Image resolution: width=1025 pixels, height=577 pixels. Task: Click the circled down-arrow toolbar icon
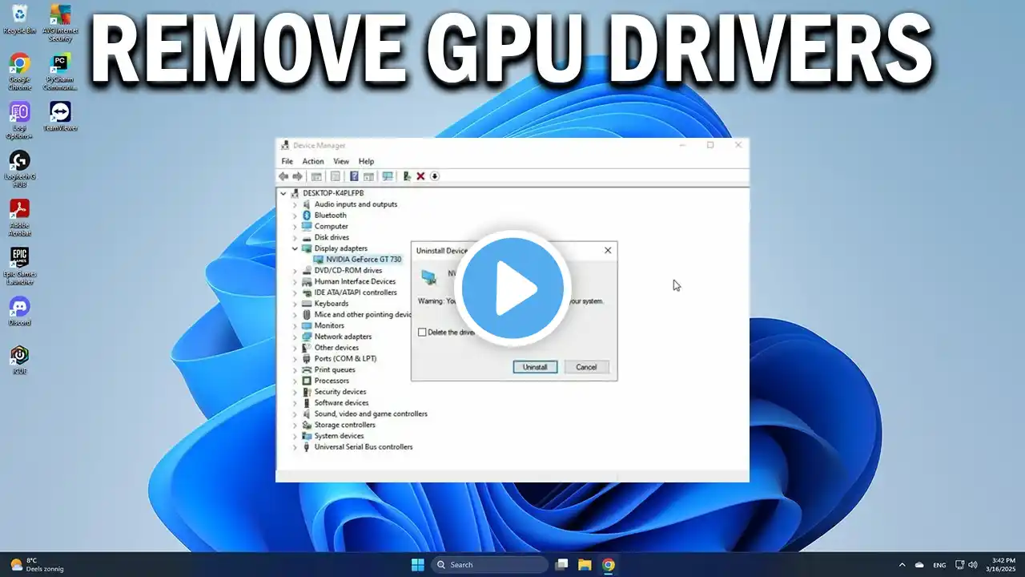click(x=435, y=176)
